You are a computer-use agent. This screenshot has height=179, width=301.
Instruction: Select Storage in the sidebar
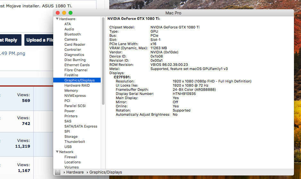[71, 136]
